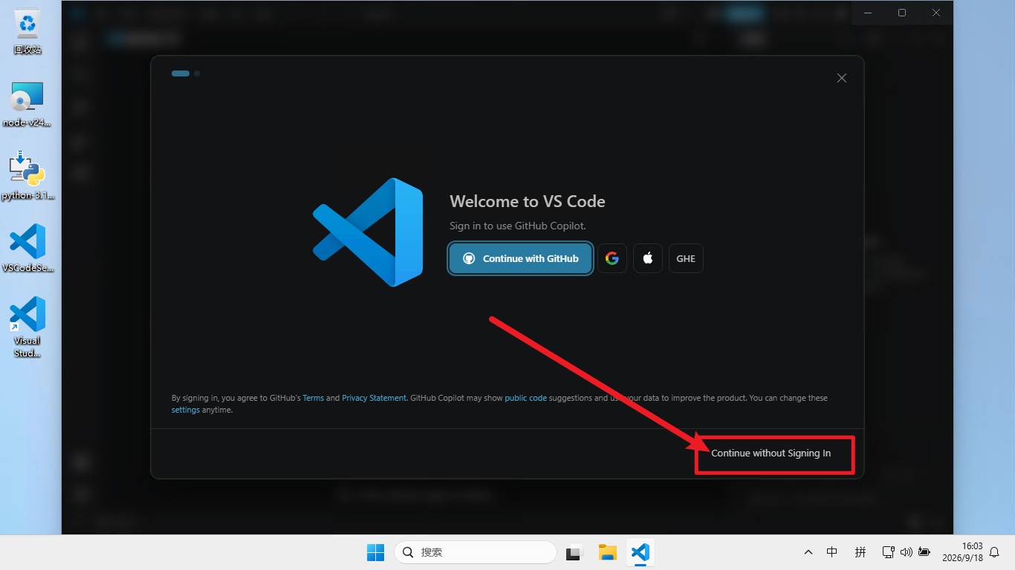Click the taskbar search box
1015x570 pixels.
[476, 552]
